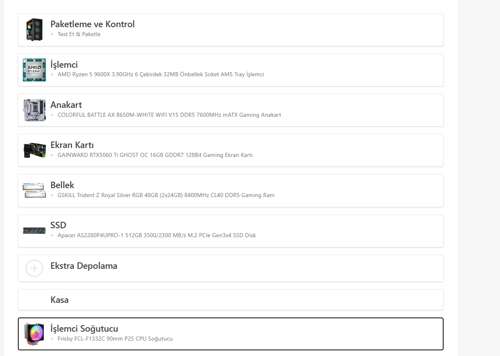The height and width of the screenshot is (356, 500).
Task: Open the Ekran Kartı heading
Action: pyautogui.click(x=72, y=145)
